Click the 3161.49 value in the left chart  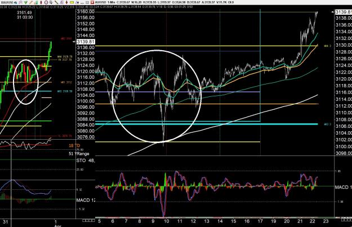point(24,12)
